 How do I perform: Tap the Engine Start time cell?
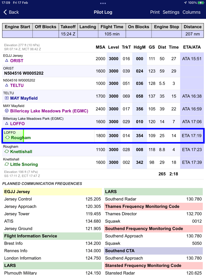click(17, 34)
